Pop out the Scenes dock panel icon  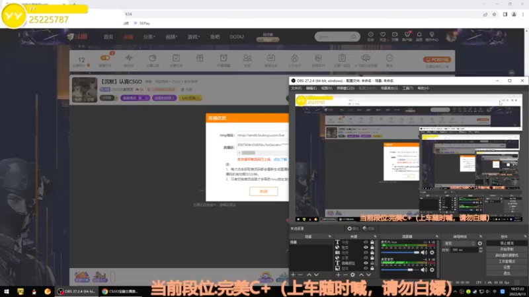pyautogui.click(x=329, y=236)
